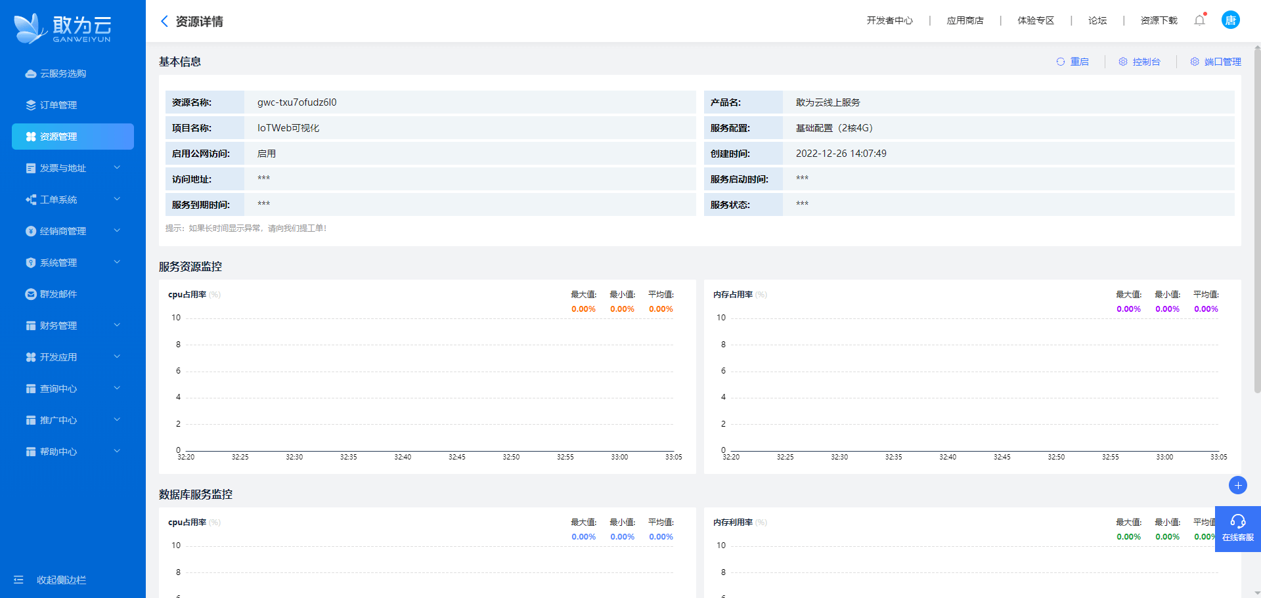Click the back arrow beside 资源详情
Image resolution: width=1261 pixels, height=598 pixels.
pos(164,22)
